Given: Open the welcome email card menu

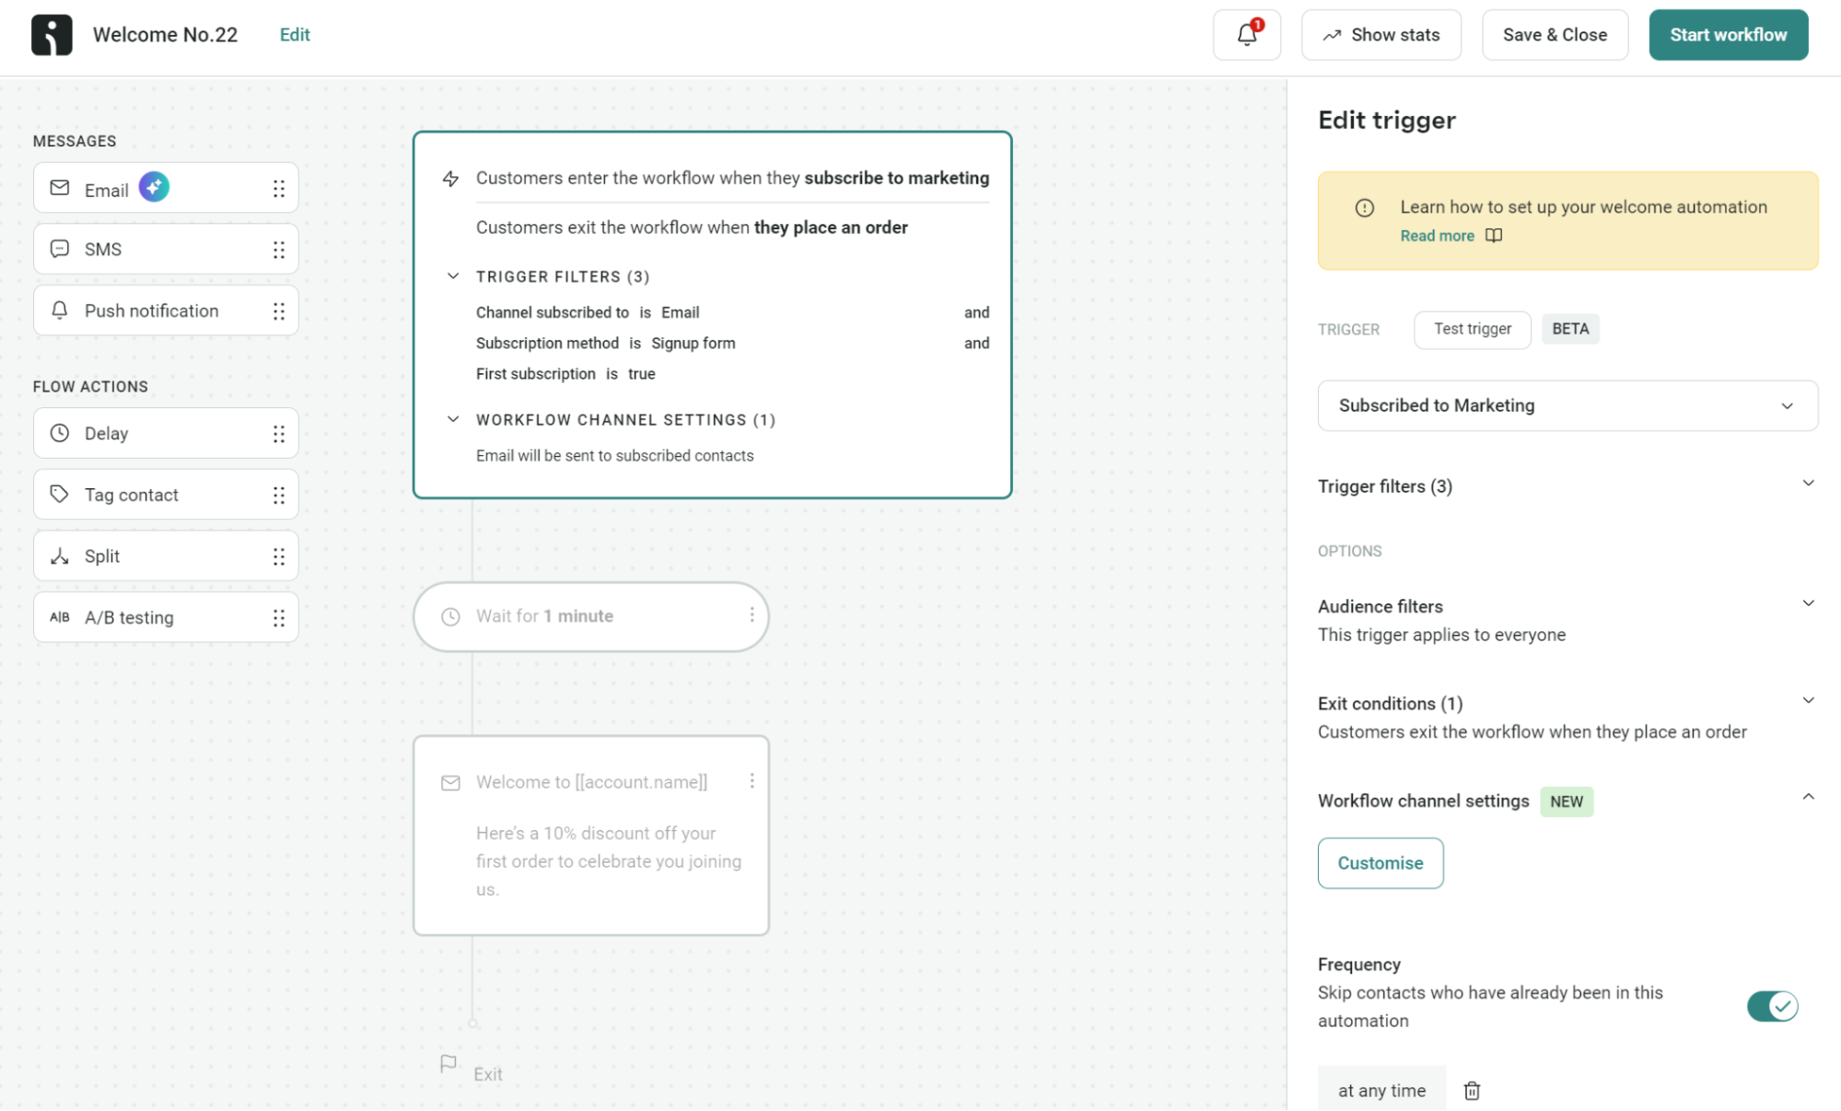Looking at the screenshot, I should [752, 780].
